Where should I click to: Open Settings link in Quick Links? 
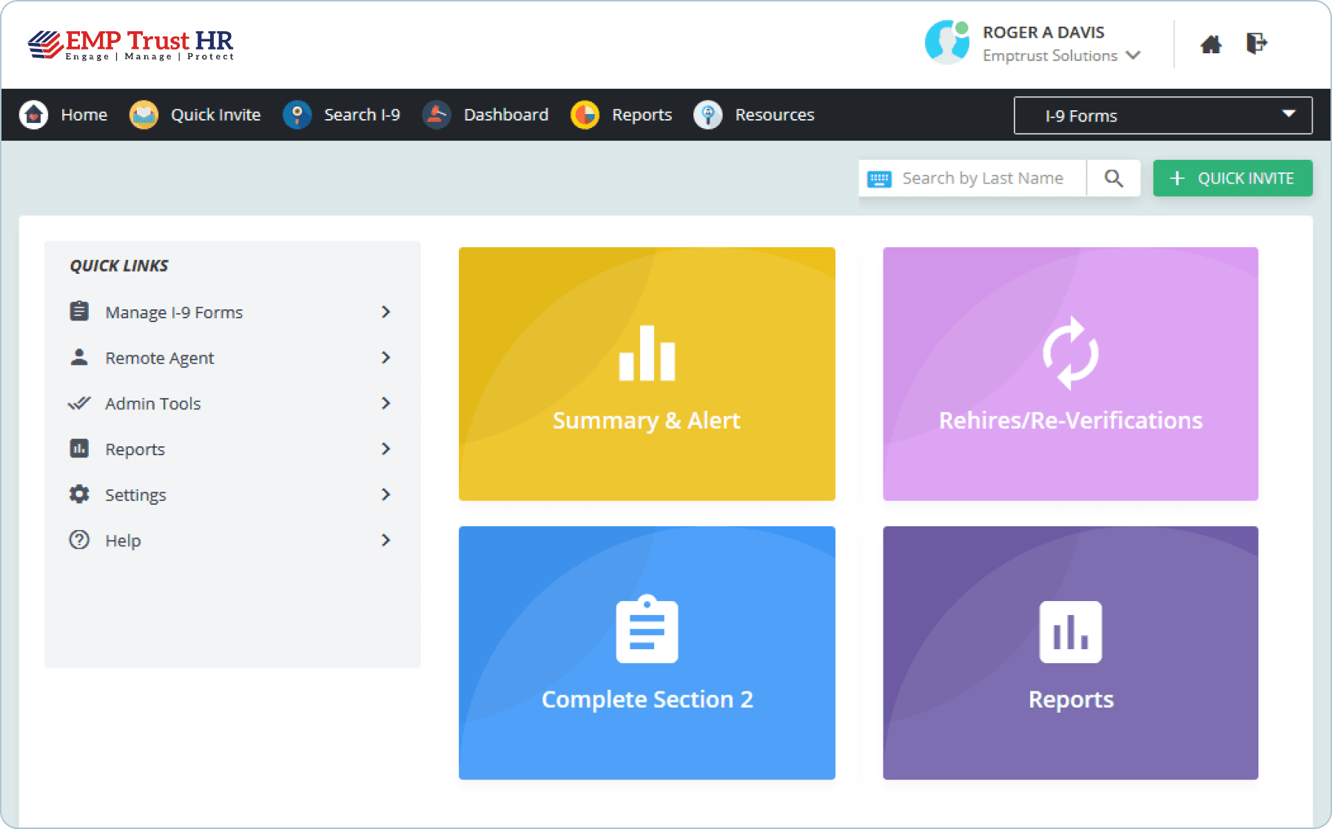tap(135, 494)
